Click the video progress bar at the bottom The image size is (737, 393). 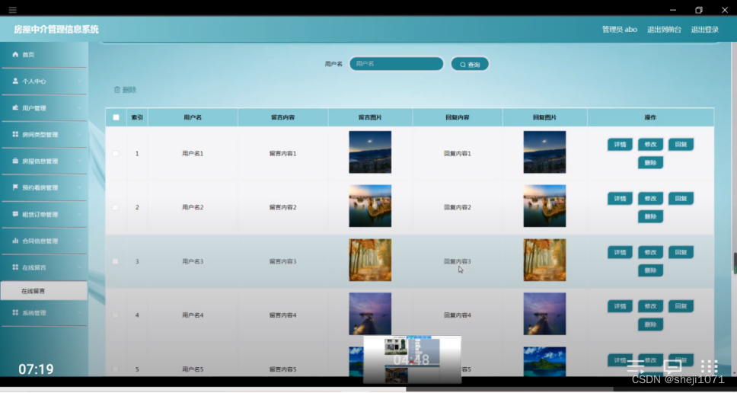point(368,389)
